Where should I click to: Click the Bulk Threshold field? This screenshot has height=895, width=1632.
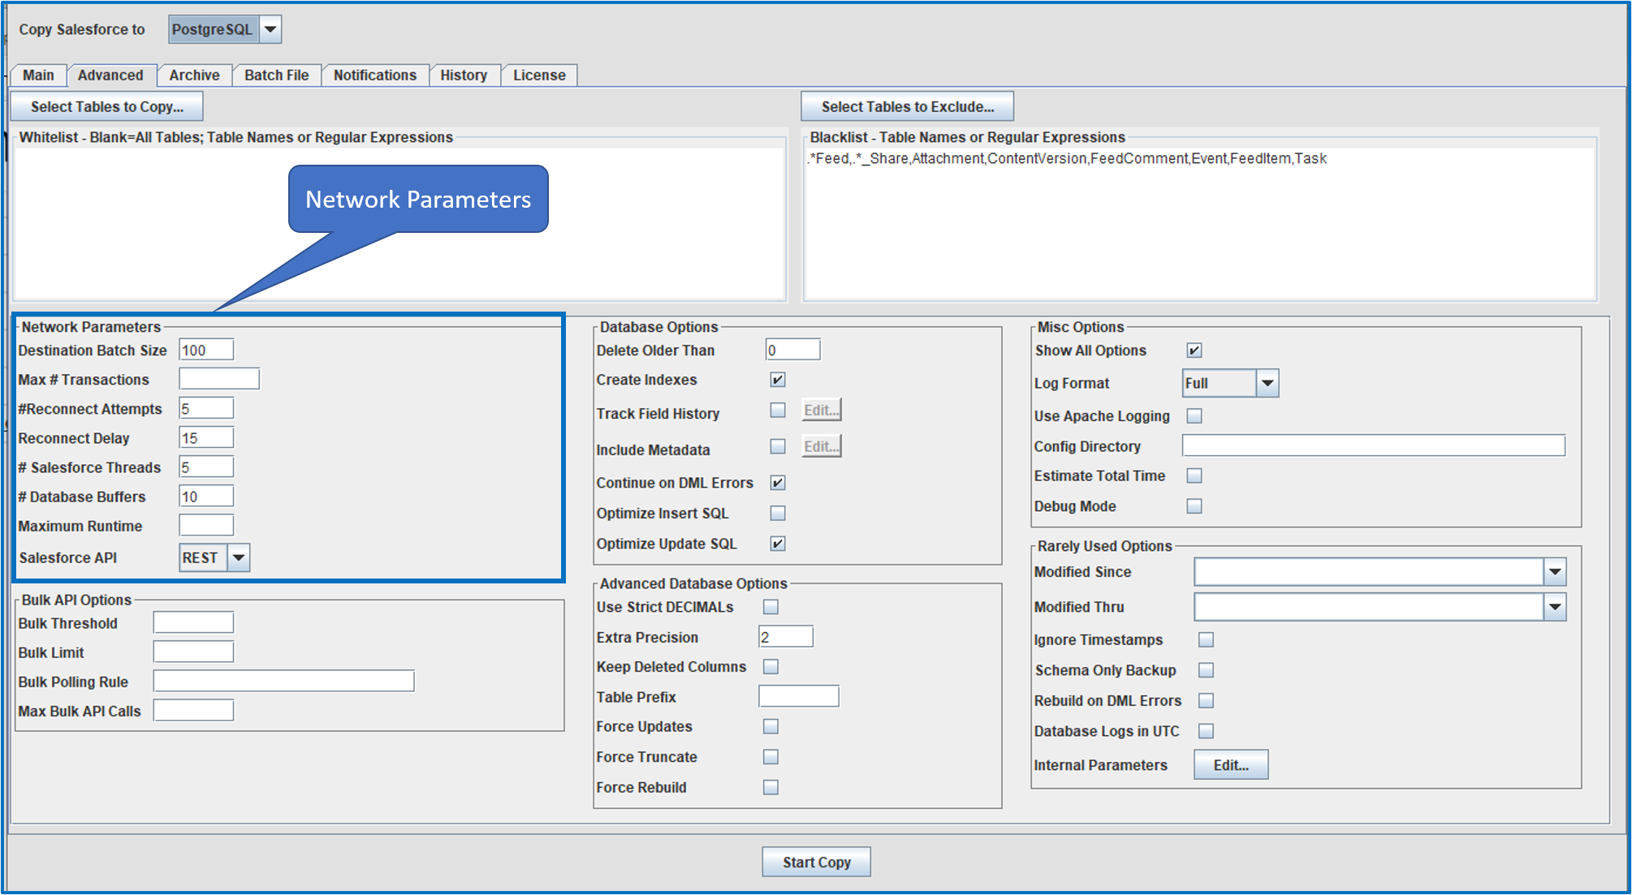pos(193,622)
